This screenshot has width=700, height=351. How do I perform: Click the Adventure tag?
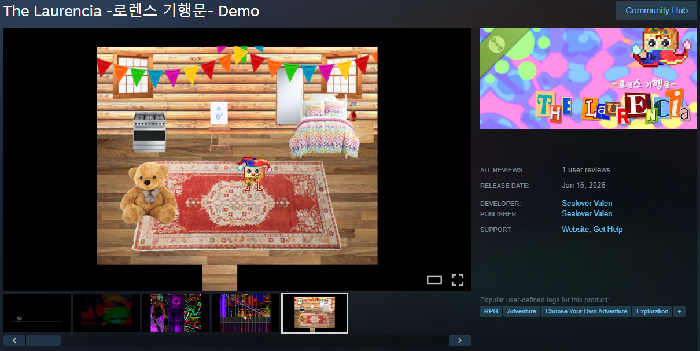[522, 311]
